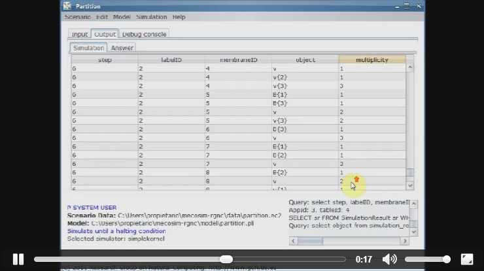Click log panel horizontal scroll right arrow
This screenshot has height=271, width=484.
[405, 241]
